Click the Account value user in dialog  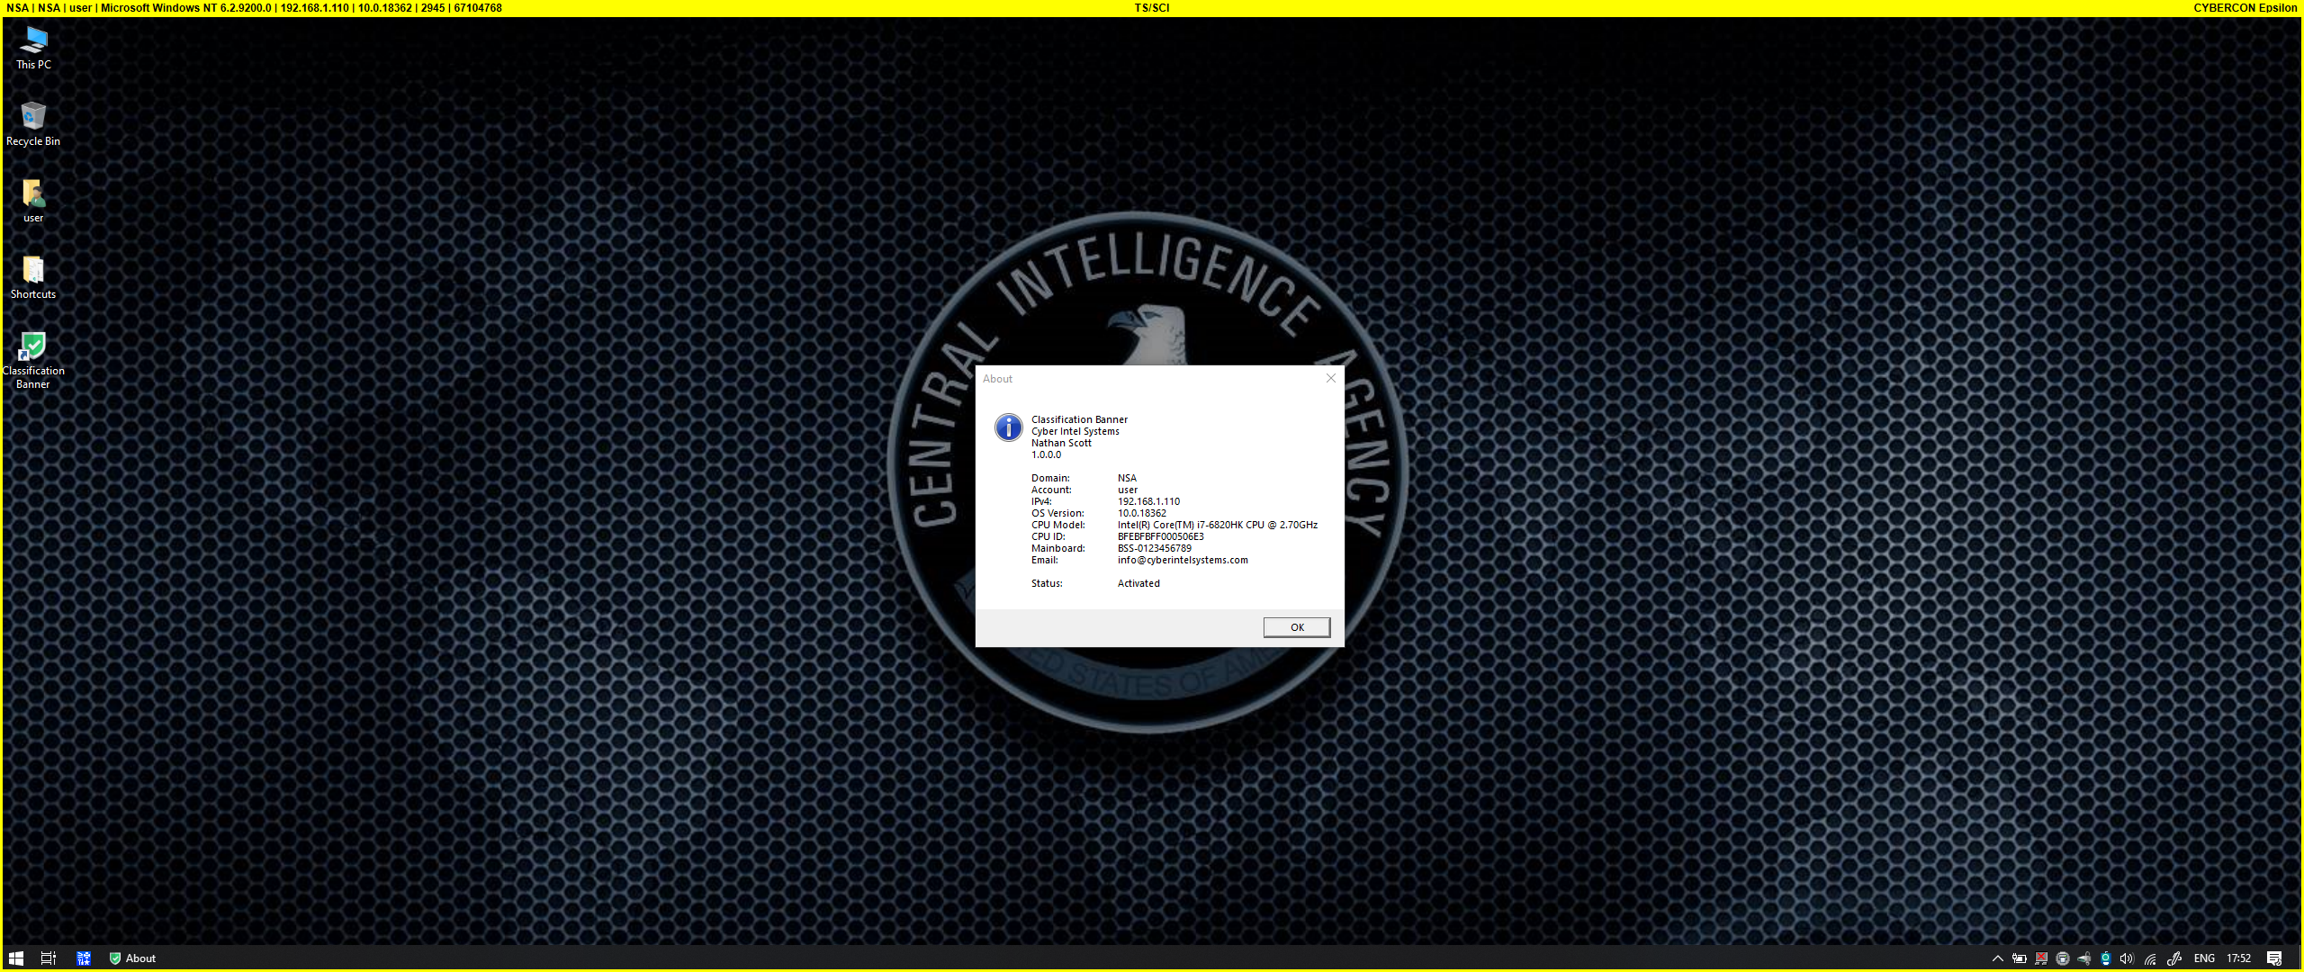[x=1127, y=490]
